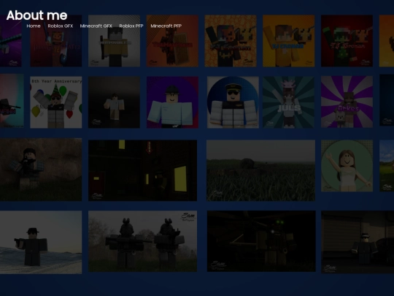394x296 pixels.
Task: Open the dark red Minecraft profile picture
Action: pyautogui.click(x=347, y=41)
